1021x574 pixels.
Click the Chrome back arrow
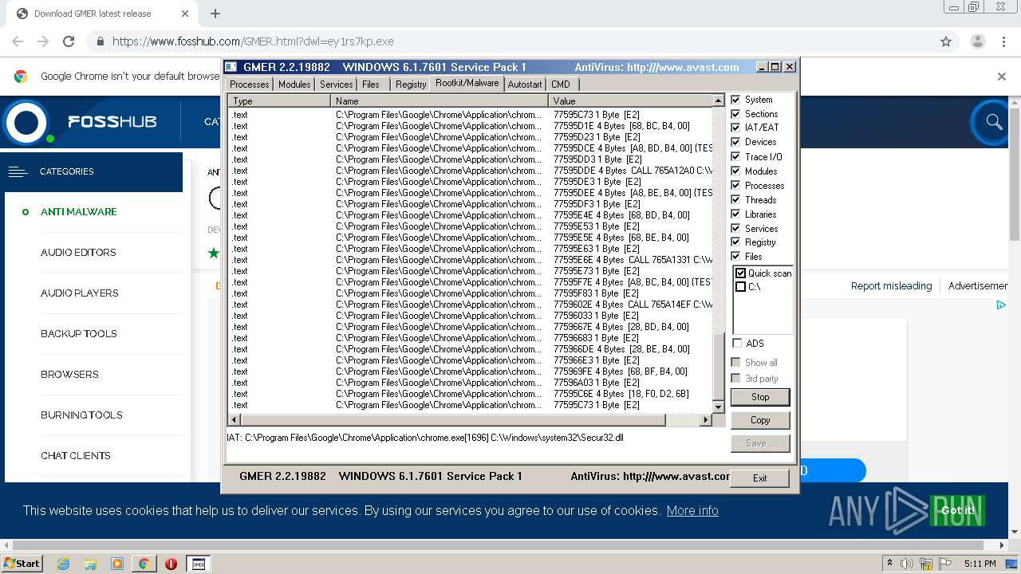coord(18,41)
